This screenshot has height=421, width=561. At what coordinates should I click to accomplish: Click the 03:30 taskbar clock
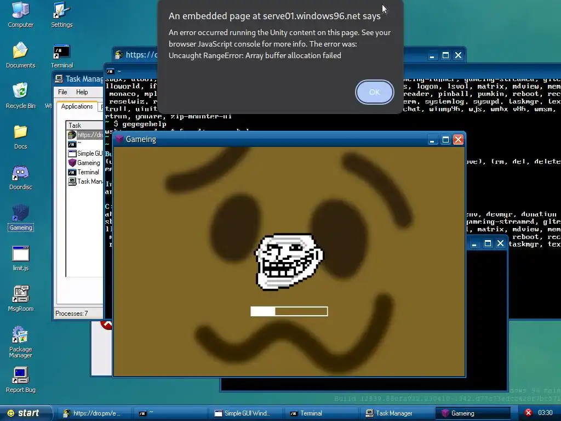click(545, 413)
